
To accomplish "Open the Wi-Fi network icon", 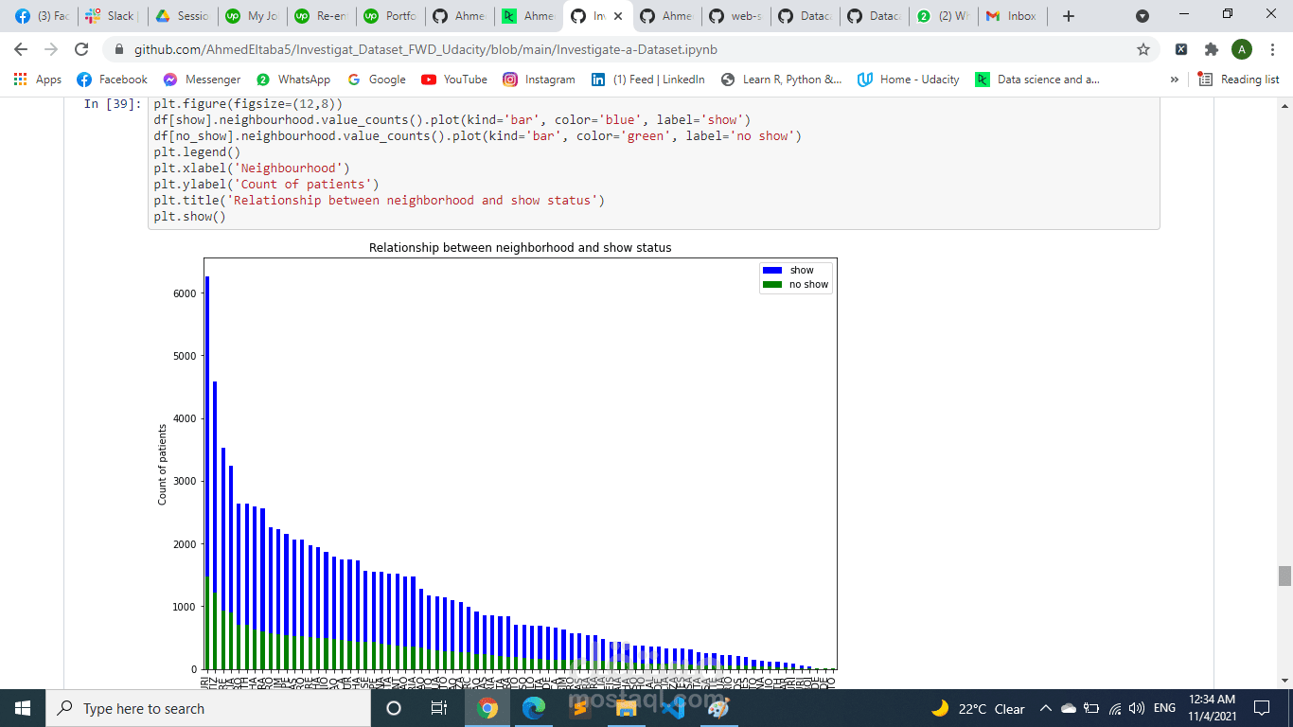I will pos(1115,708).
